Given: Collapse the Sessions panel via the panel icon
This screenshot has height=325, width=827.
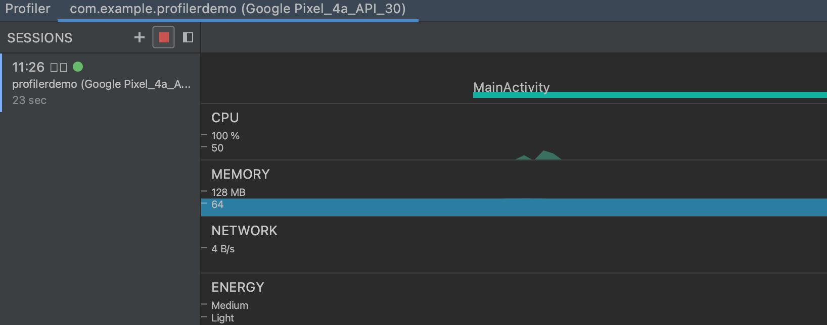Looking at the screenshot, I should point(187,37).
